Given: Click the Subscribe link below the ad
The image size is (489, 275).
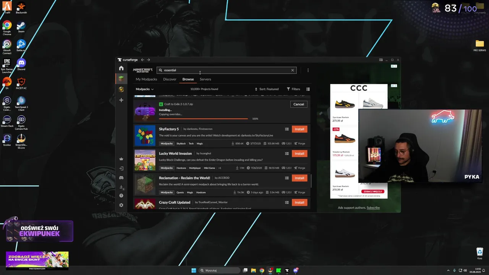Looking at the screenshot, I should pyautogui.click(x=373, y=208).
